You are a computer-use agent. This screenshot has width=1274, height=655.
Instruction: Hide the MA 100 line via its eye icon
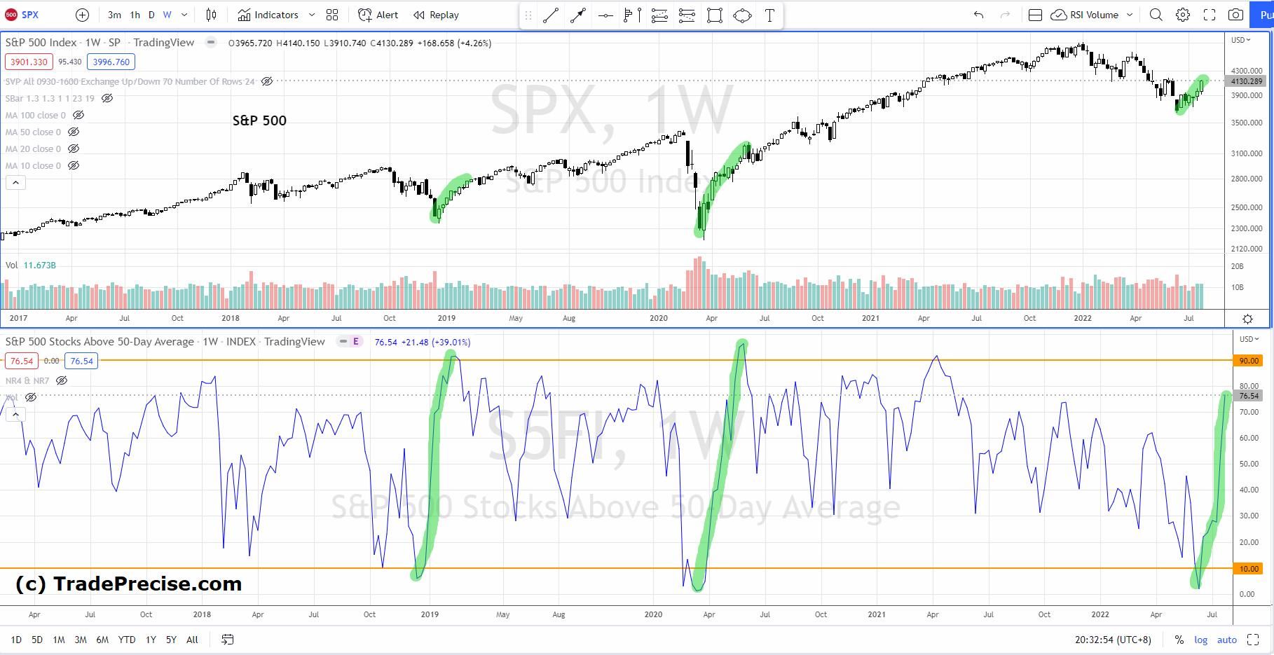pyautogui.click(x=78, y=115)
